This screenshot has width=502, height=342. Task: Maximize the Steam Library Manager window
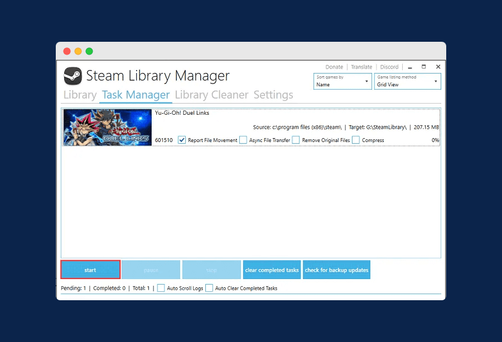tap(424, 67)
